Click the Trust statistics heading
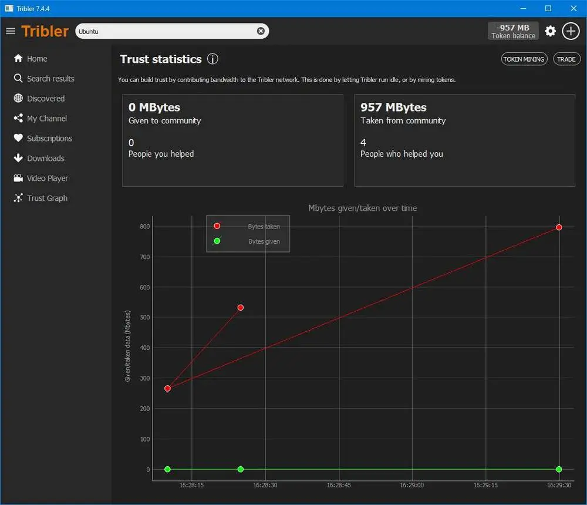The image size is (587, 505). pos(161,59)
